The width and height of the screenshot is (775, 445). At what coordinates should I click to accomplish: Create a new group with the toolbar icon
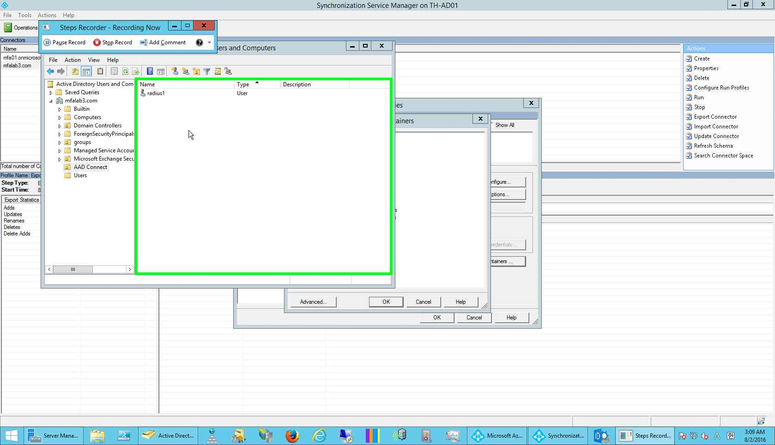click(x=186, y=71)
